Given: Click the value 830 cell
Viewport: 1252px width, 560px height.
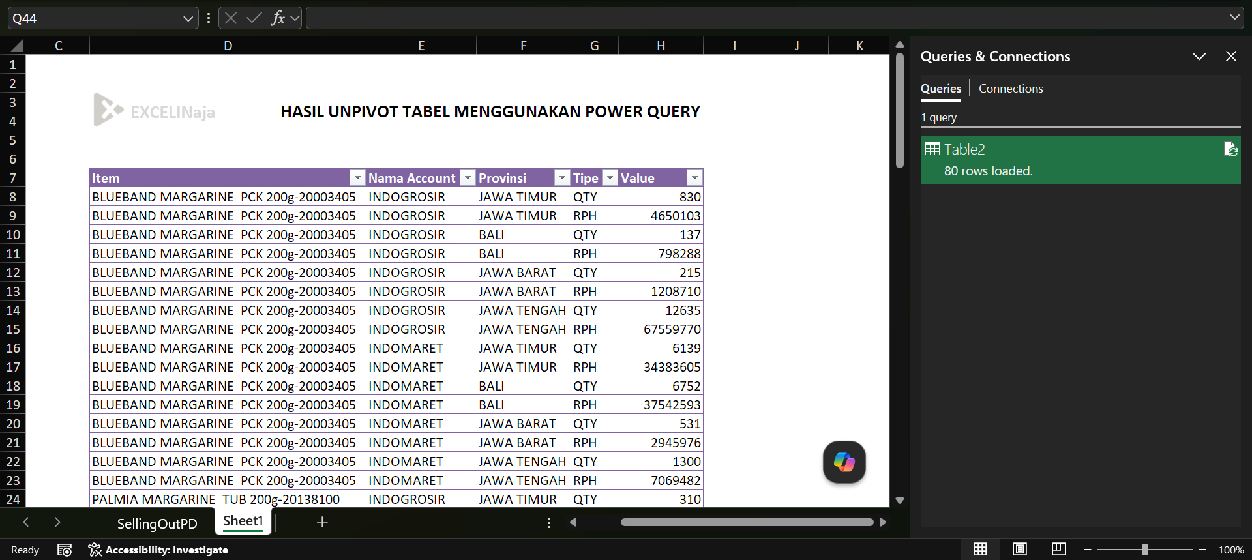Looking at the screenshot, I should click(661, 197).
